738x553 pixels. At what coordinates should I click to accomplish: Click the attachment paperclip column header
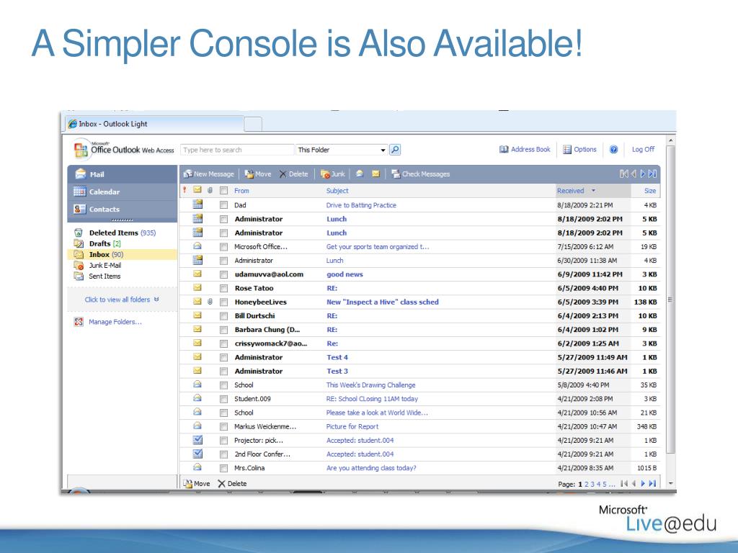(210, 190)
